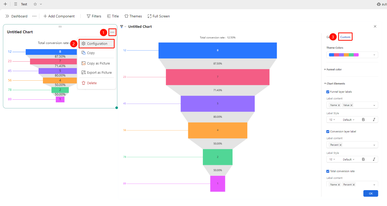Choose Configuration from the context menu
This screenshot has height=206, width=387.
(x=97, y=44)
